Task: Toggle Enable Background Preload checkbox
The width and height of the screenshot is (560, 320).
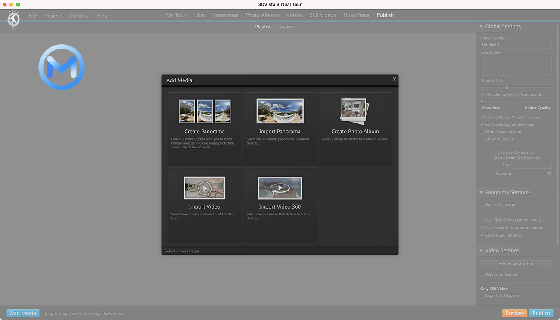Action: (x=482, y=124)
